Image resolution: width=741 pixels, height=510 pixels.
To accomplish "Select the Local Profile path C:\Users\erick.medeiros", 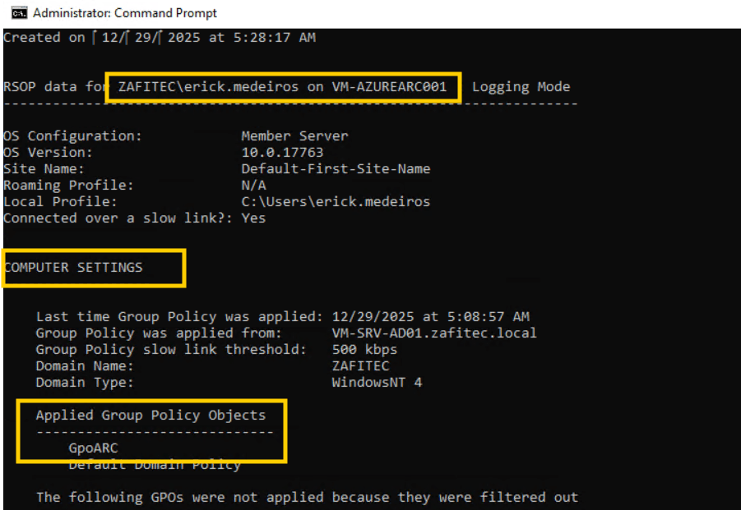I will point(336,202).
